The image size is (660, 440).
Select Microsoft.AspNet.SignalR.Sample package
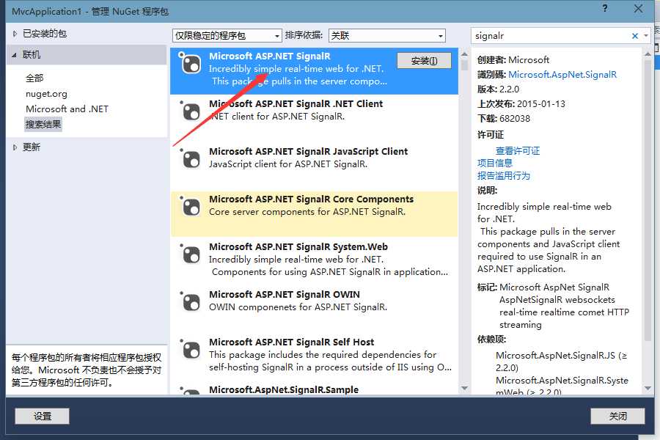[314, 389]
